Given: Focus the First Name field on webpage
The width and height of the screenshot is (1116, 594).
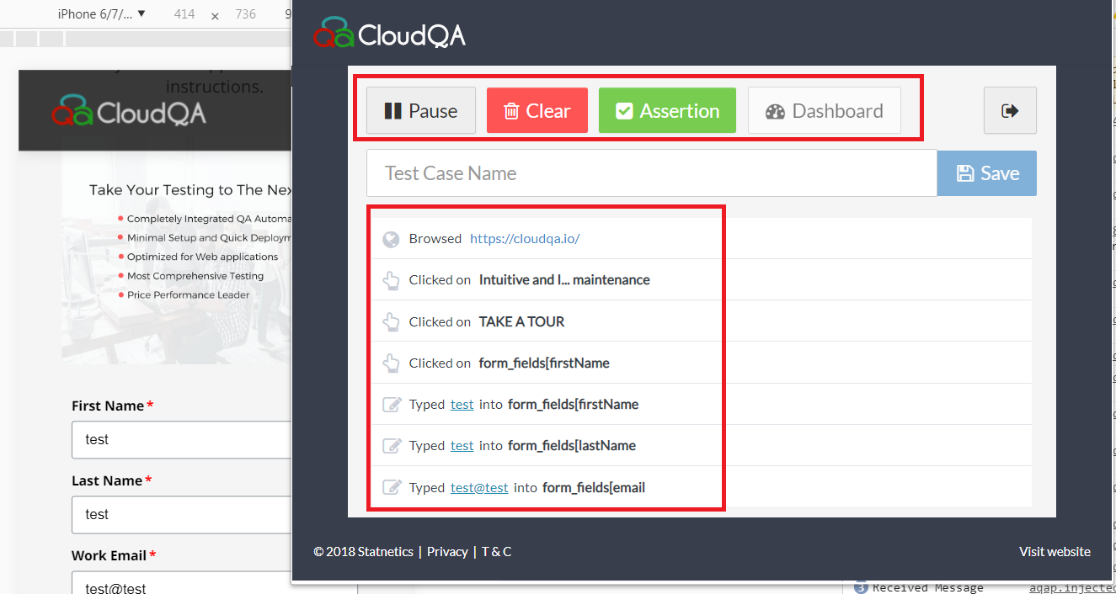Looking at the screenshot, I should pos(182,440).
